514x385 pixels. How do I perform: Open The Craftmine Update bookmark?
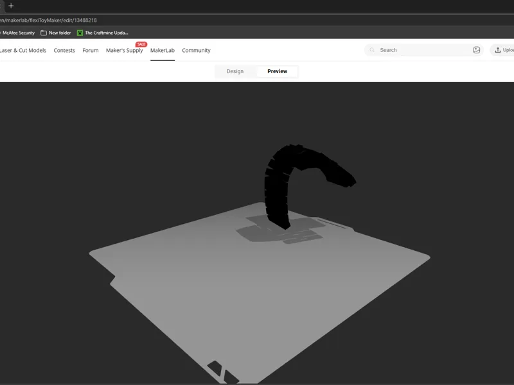pyautogui.click(x=103, y=33)
